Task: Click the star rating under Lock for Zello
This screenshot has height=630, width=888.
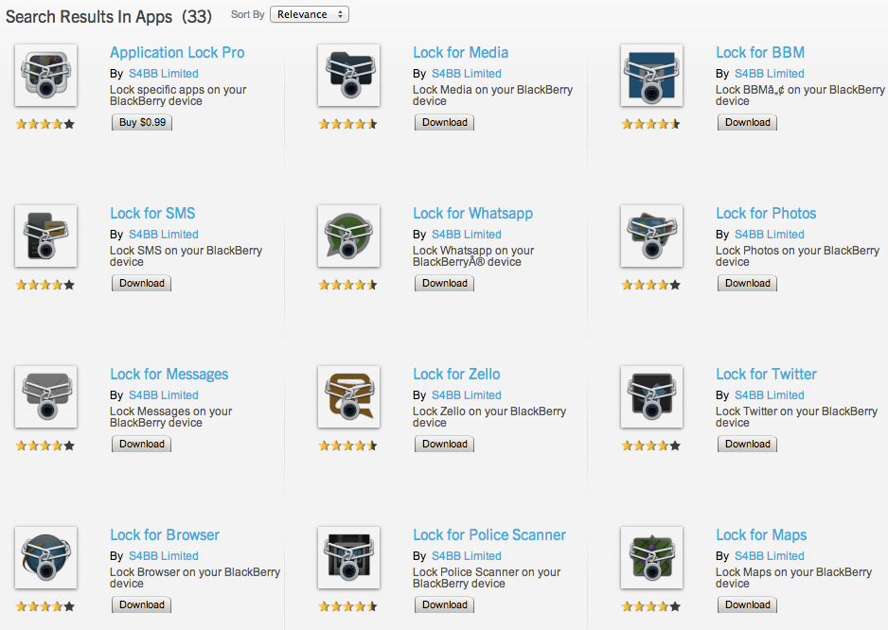Action: (x=348, y=446)
